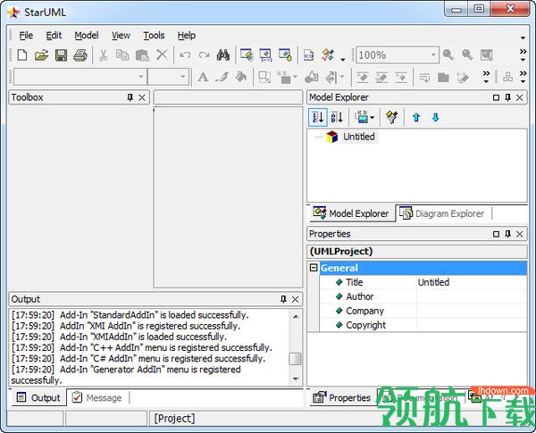536x433 pixels.
Task: Click the Output scrollbar up arrow
Action: click(296, 317)
